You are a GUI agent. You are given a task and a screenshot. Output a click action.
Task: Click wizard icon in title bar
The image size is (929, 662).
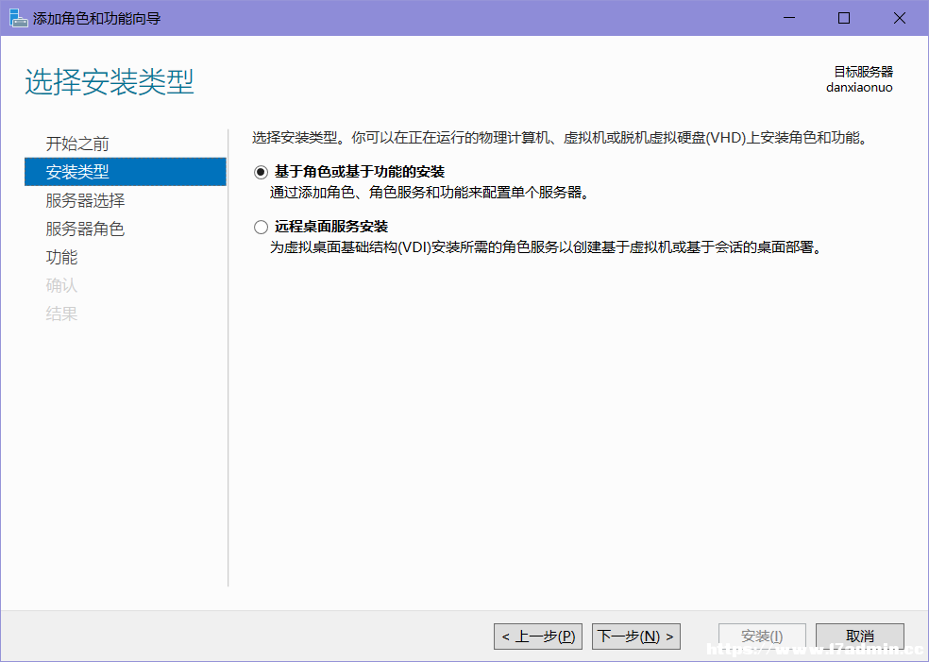(x=18, y=18)
